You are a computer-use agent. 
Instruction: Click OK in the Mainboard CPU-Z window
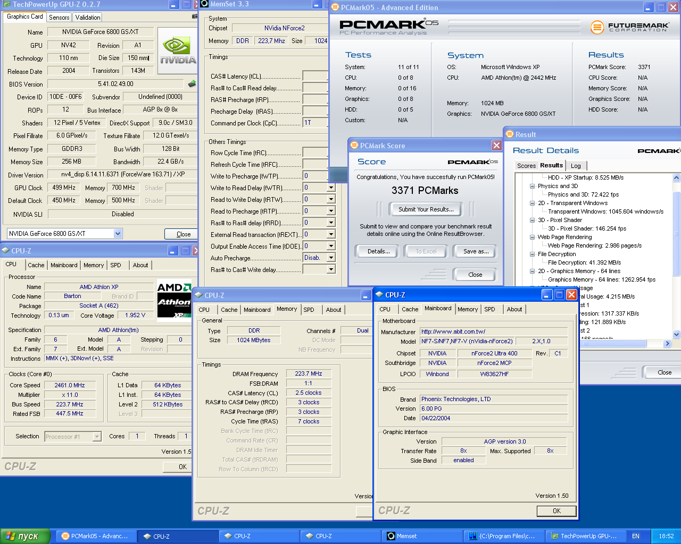click(x=557, y=511)
